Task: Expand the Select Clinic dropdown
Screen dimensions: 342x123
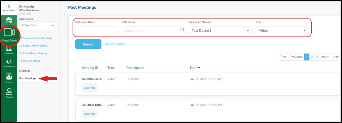Action: click(38, 26)
